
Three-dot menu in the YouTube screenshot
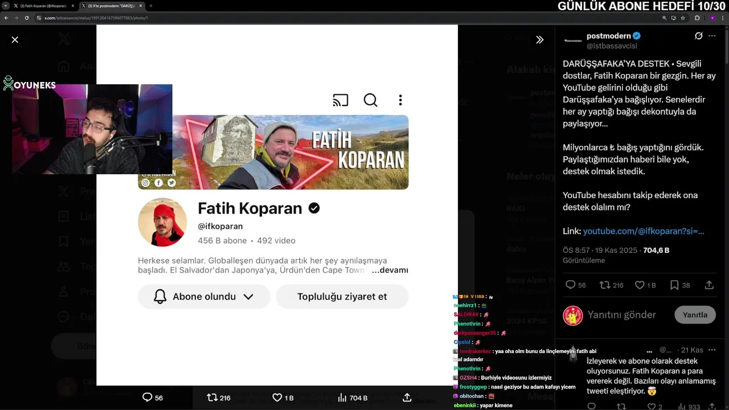click(x=400, y=100)
